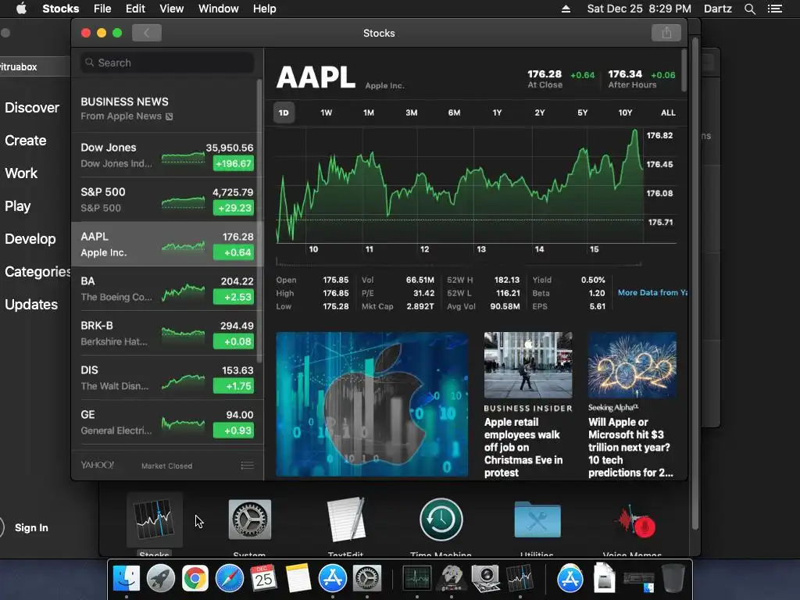Open Time Machine in Launchpad grid
Viewport: 800px width, 600px height.
click(x=441, y=520)
